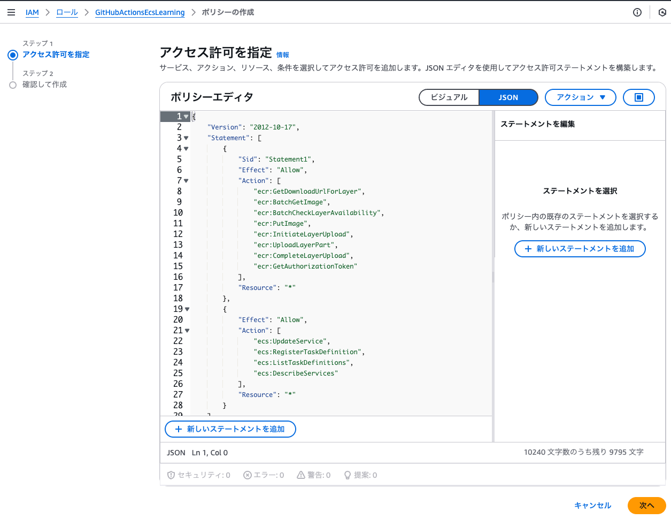Collapse the fold arrow on line 4
671x527 pixels.
186,149
